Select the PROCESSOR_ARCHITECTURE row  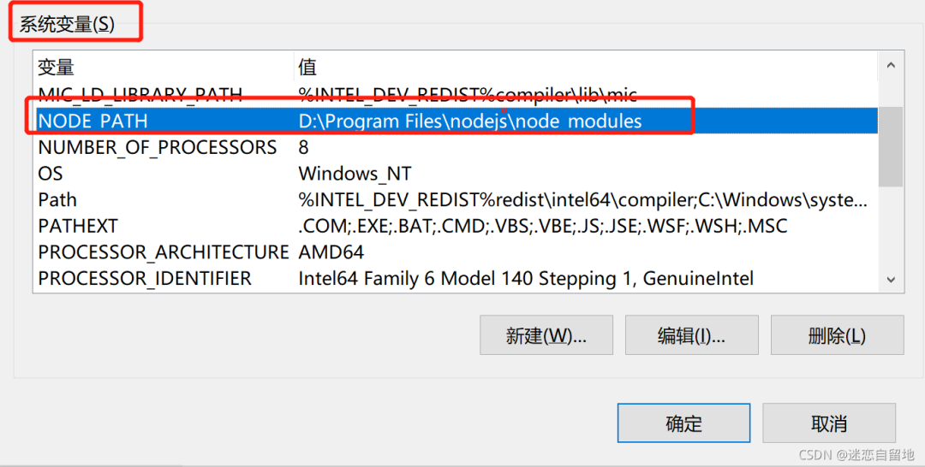[x=163, y=252]
